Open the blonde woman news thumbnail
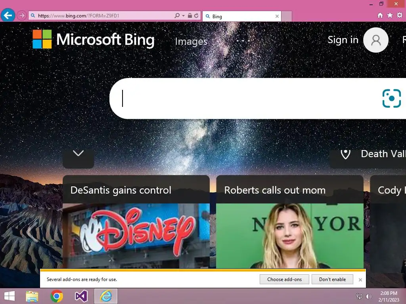Image resolution: width=406 pixels, height=304 pixels. click(x=290, y=236)
